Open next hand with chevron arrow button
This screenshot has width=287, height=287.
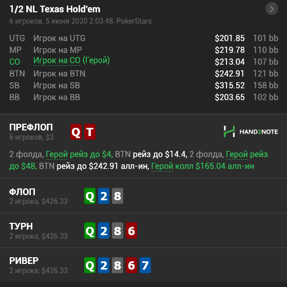point(272,9)
